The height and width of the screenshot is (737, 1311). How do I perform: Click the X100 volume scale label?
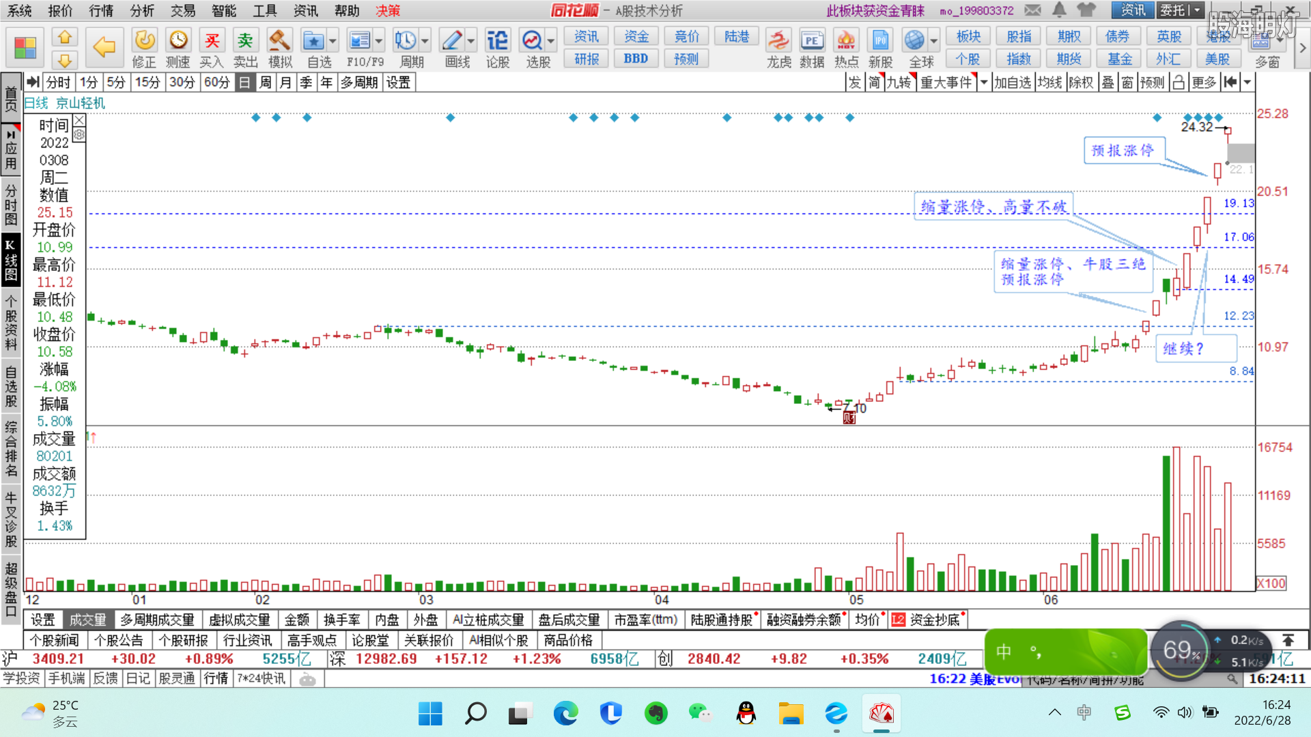(1271, 583)
